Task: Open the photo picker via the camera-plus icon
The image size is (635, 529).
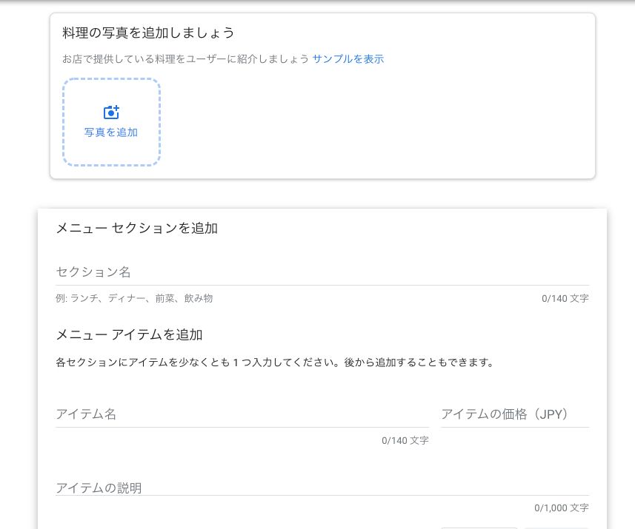Action: pos(111,112)
